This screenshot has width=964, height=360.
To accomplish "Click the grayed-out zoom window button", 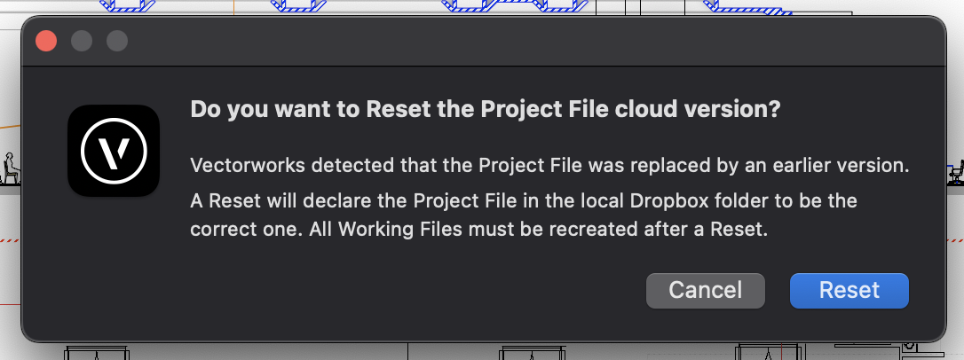I will pyautogui.click(x=117, y=41).
